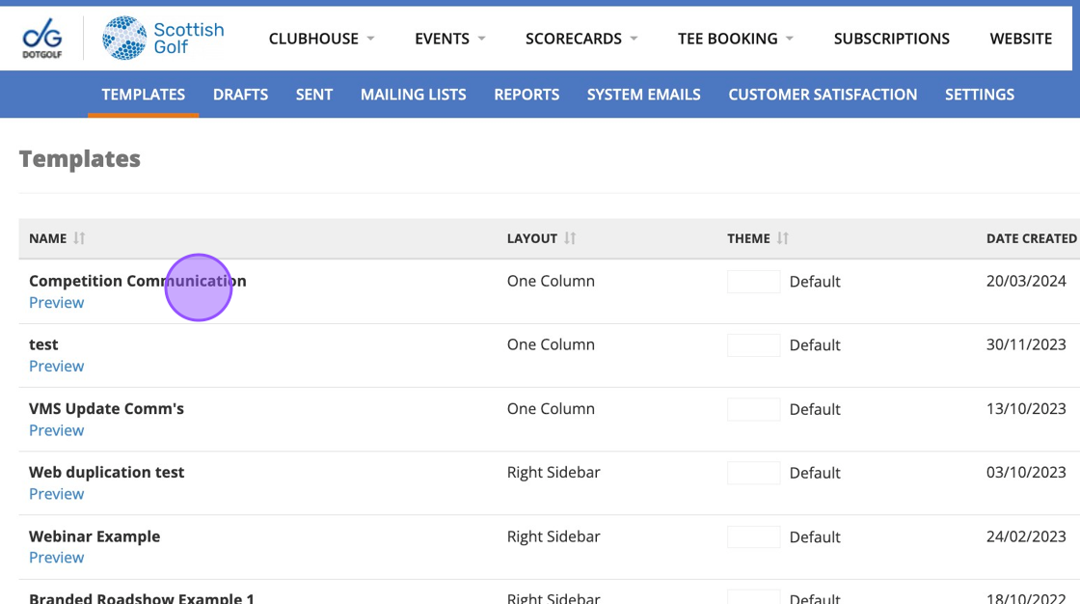This screenshot has height=604, width=1080.
Task: Switch to the System Emails tab
Action: 643,95
